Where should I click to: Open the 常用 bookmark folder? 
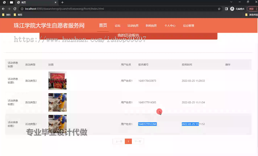(x=18, y=15)
